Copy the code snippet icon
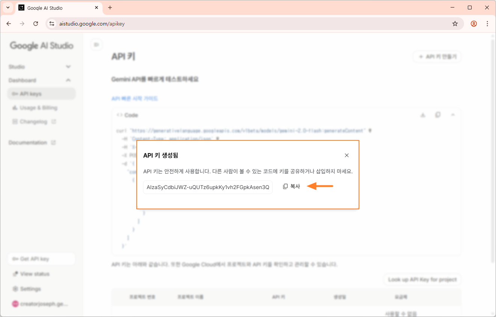Screen dimensions: 496x317 tap(438, 115)
